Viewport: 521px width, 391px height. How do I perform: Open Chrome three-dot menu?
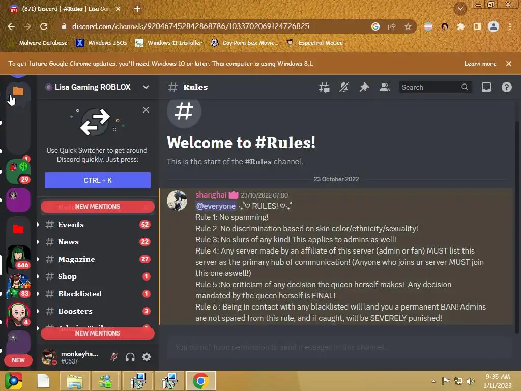[x=510, y=26]
